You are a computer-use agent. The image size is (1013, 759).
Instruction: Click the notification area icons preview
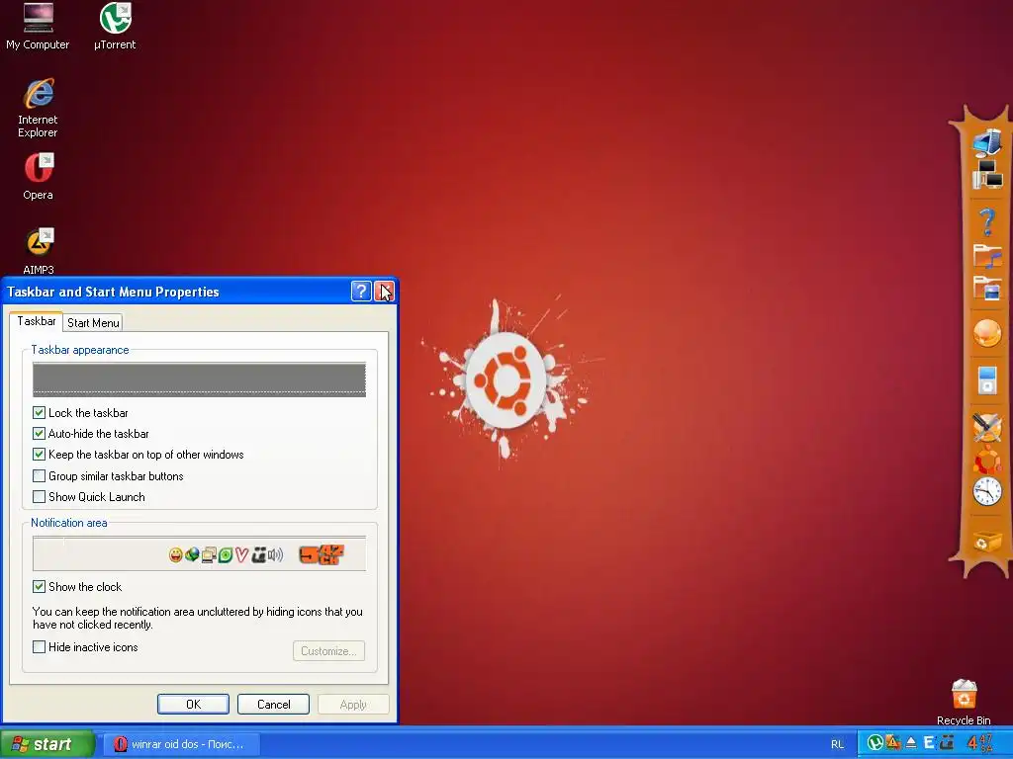tap(199, 553)
